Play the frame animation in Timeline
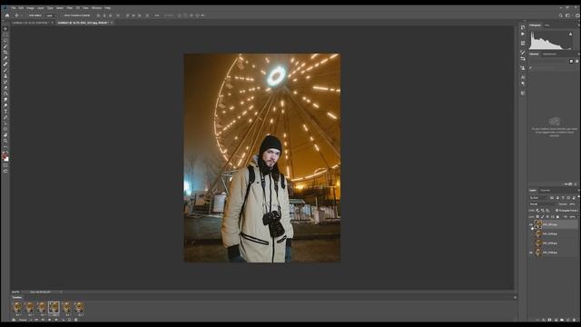The height and width of the screenshot is (327, 581). 49,320
